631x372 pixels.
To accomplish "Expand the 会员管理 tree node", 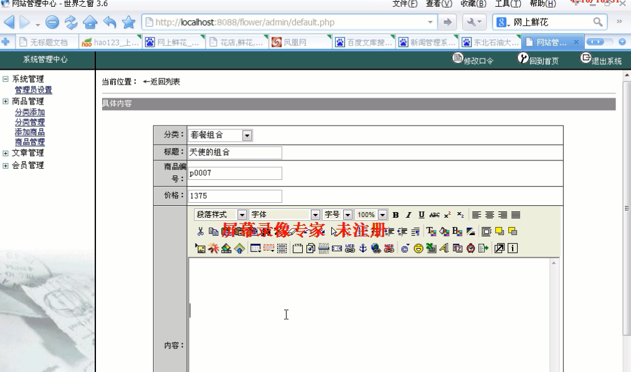I will pyautogui.click(x=5, y=165).
